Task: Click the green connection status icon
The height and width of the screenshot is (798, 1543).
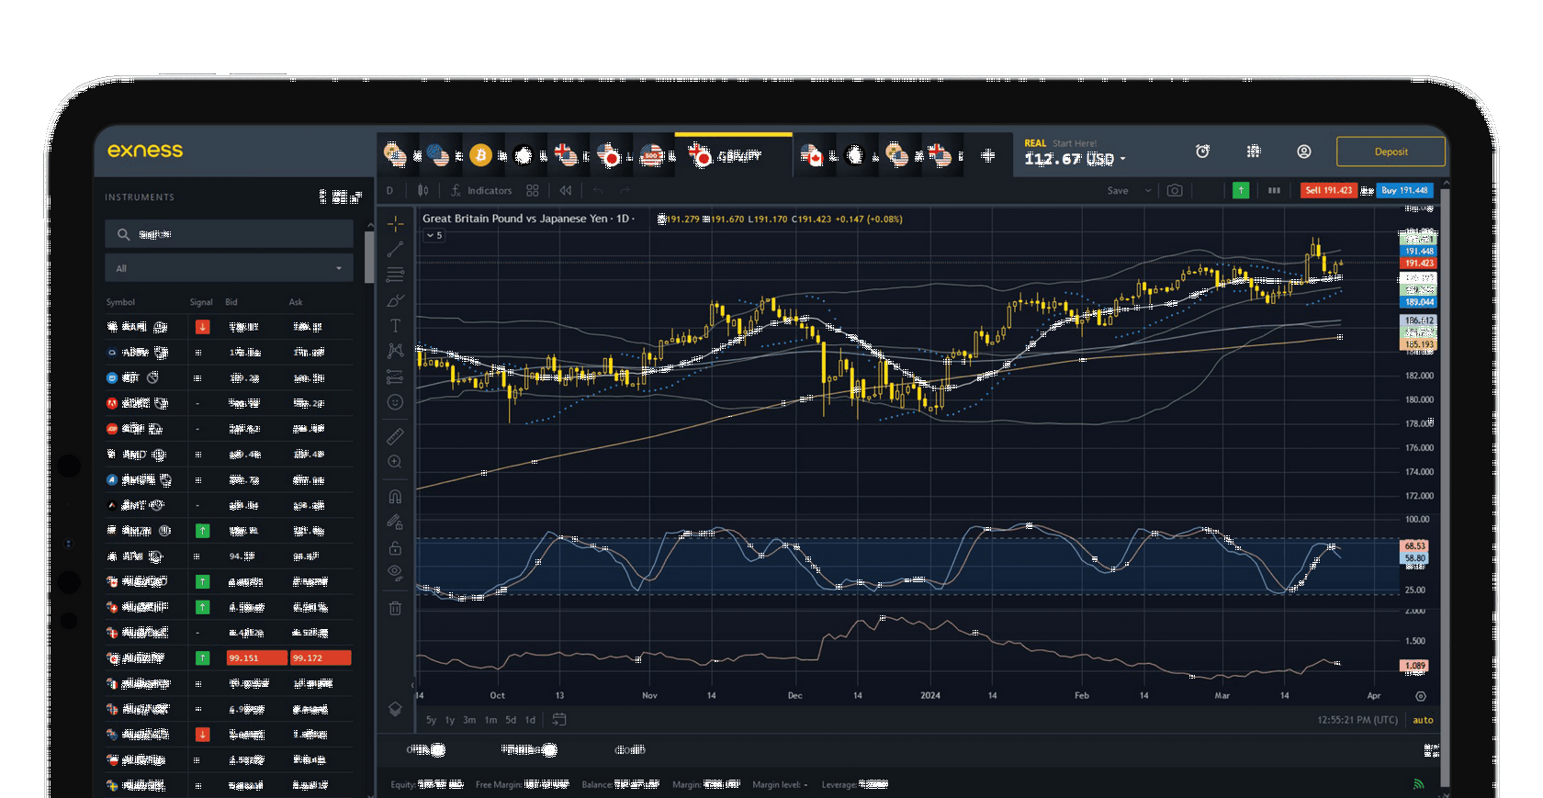Action: click(1418, 783)
